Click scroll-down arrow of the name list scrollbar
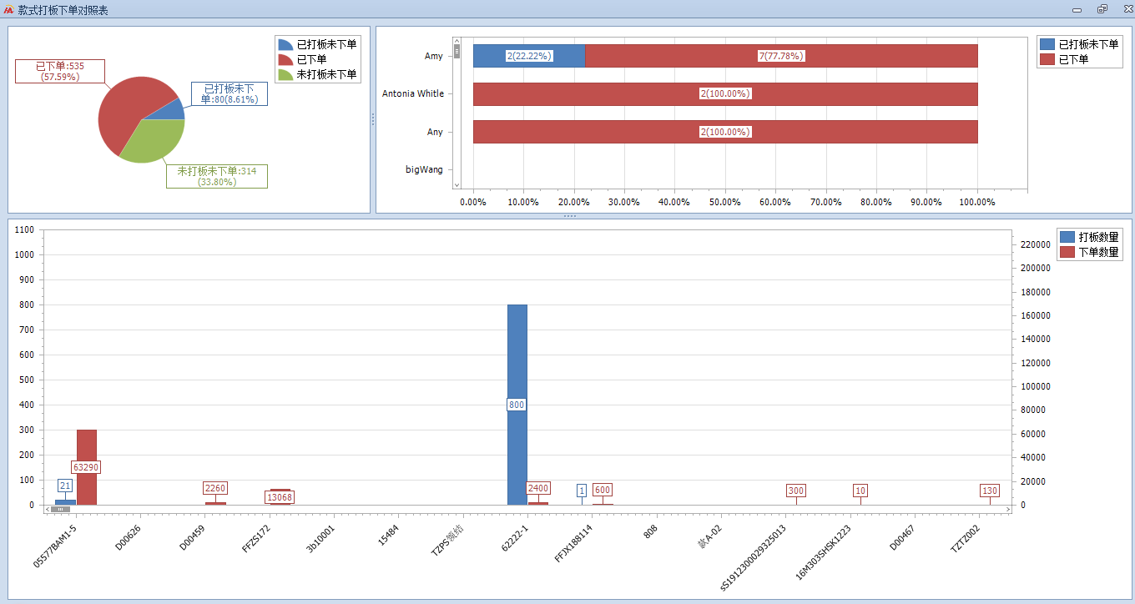The width and height of the screenshot is (1135, 604). [457, 184]
